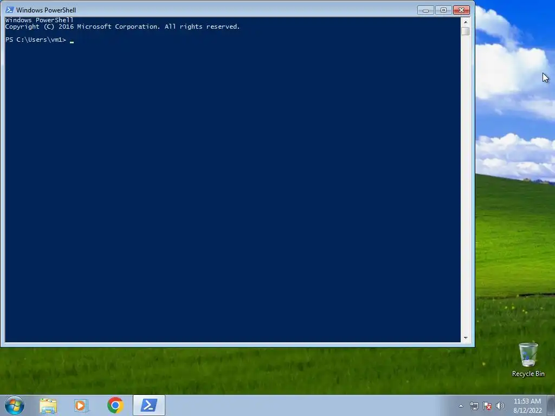Maximize the Windows PowerShell window
The height and width of the screenshot is (416, 555).
(x=443, y=10)
